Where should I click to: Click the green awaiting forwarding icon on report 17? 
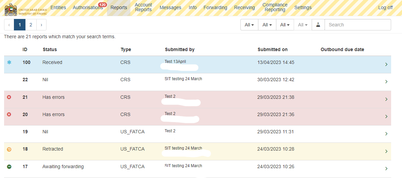pos(9,166)
